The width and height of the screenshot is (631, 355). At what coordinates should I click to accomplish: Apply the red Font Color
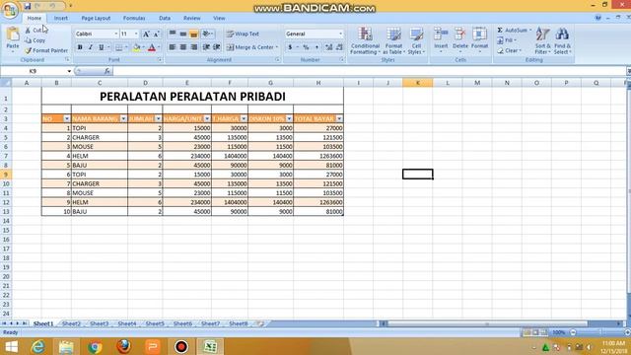click(x=152, y=47)
